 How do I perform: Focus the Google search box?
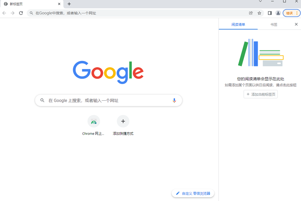click(108, 100)
